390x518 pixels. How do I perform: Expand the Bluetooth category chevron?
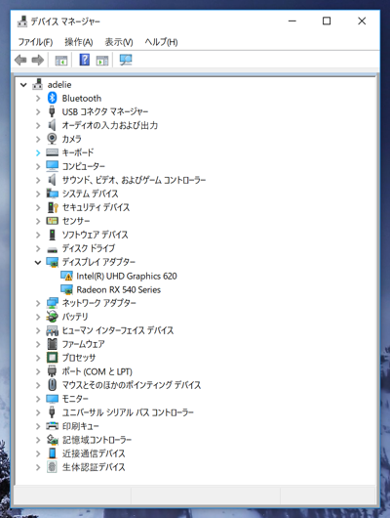pyautogui.click(x=38, y=99)
